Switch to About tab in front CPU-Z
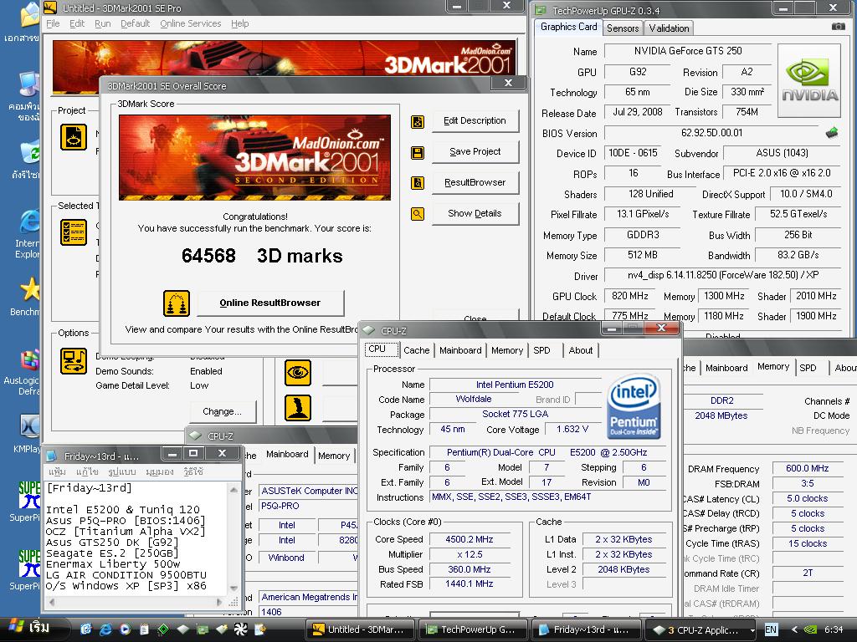This screenshot has width=857, height=642. (x=581, y=350)
